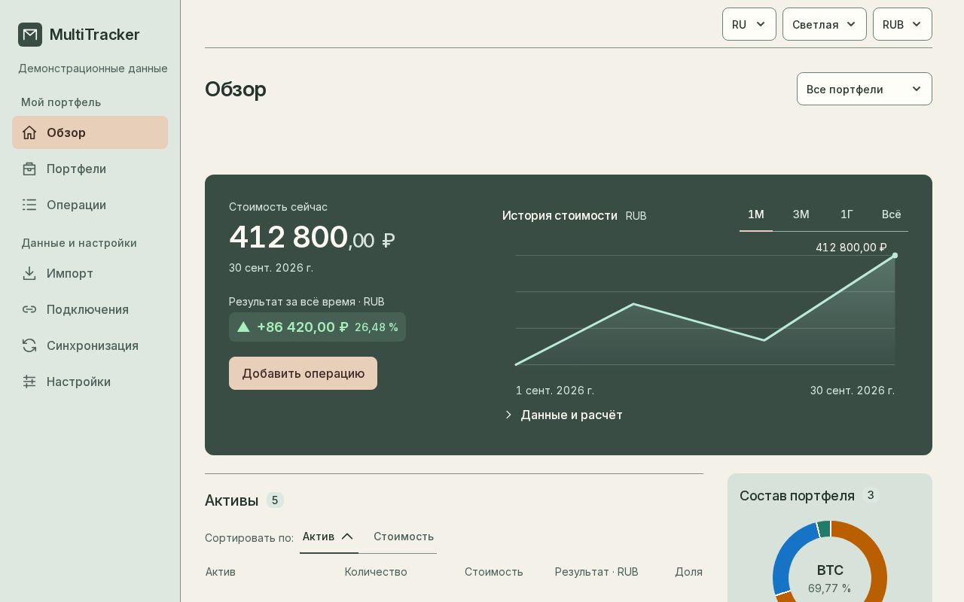Click the link icon beside Подключения
Viewport: 964px width, 602px height.
coord(29,309)
